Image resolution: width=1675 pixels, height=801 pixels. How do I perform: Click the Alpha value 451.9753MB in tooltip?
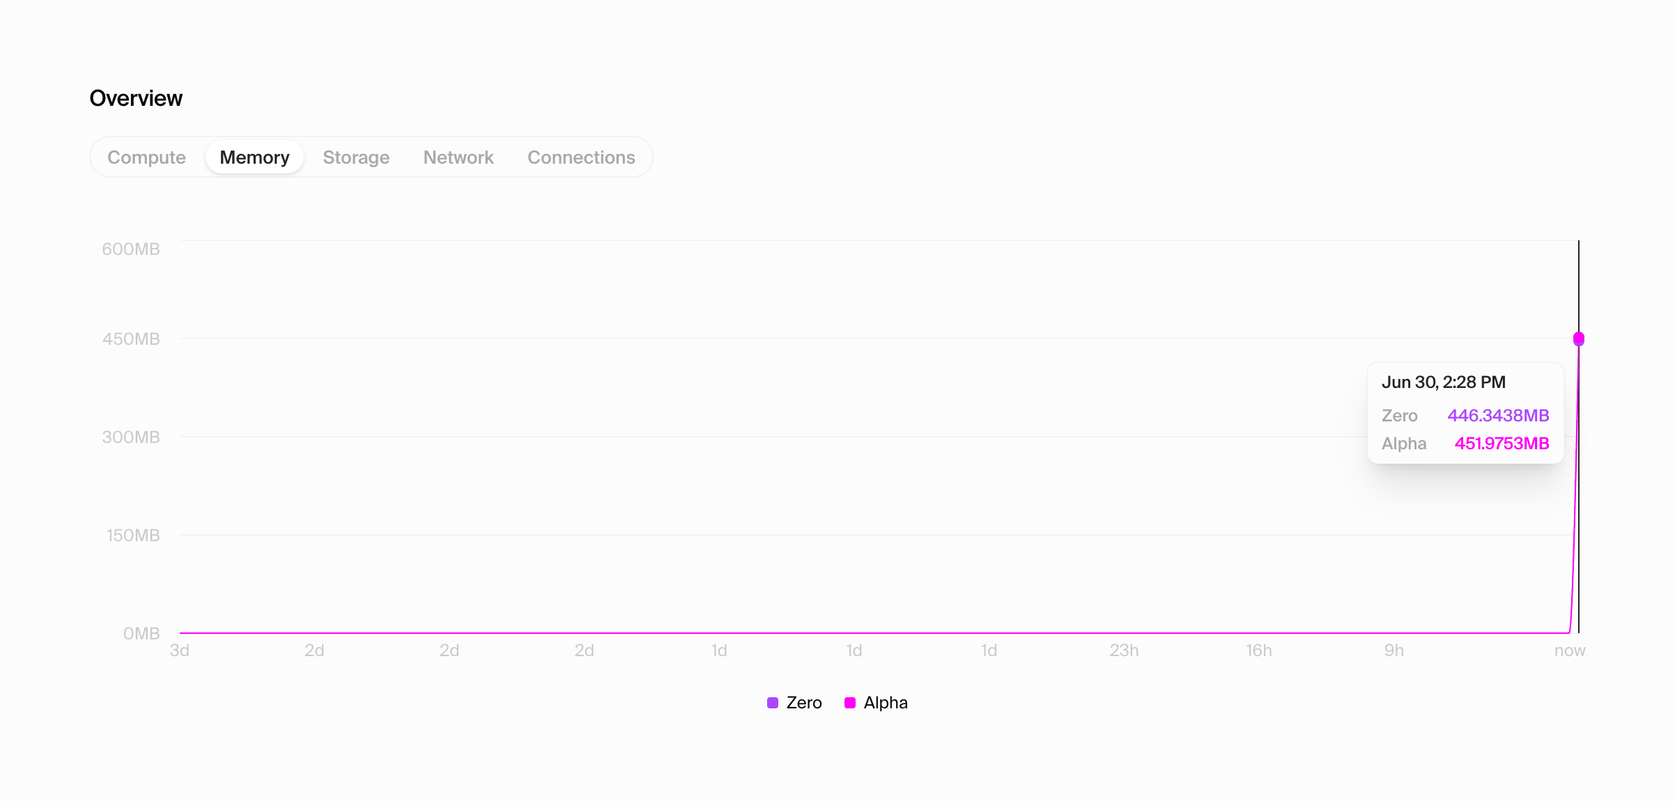[x=1502, y=444]
